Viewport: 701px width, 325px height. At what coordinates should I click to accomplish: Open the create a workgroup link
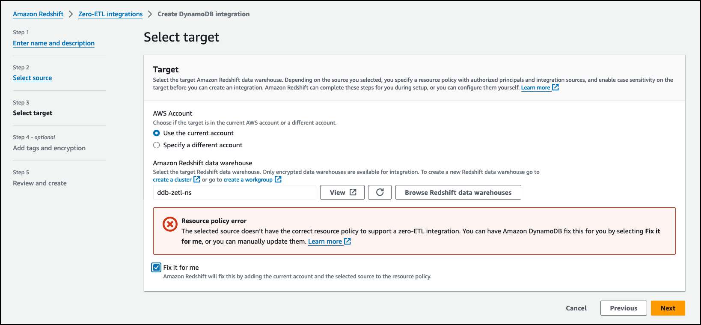(248, 180)
